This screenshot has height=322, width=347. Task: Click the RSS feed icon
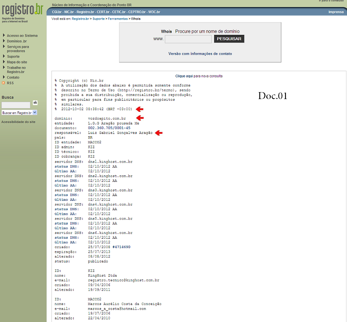click(3, 83)
